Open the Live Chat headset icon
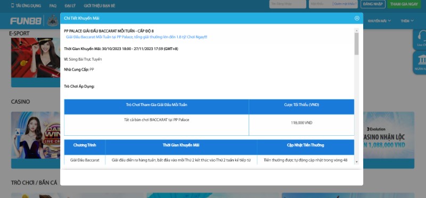This screenshot has width=426, height=198. tap(421, 36)
